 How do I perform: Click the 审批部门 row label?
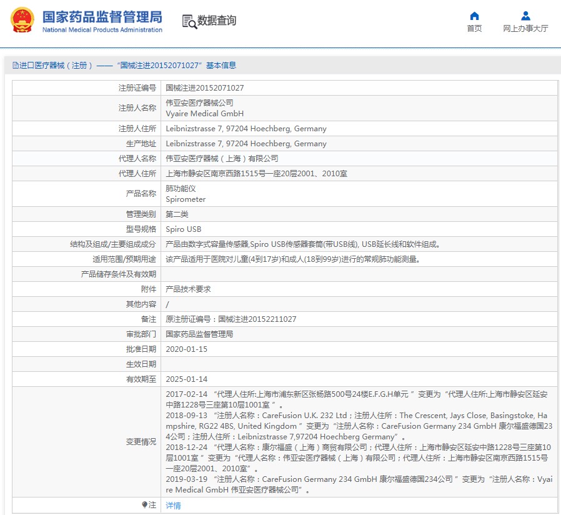(x=141, y=334)
